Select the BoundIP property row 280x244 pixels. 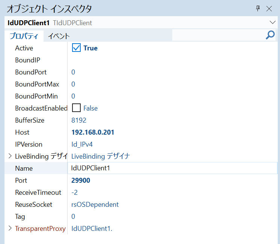[x=27, y=60]
